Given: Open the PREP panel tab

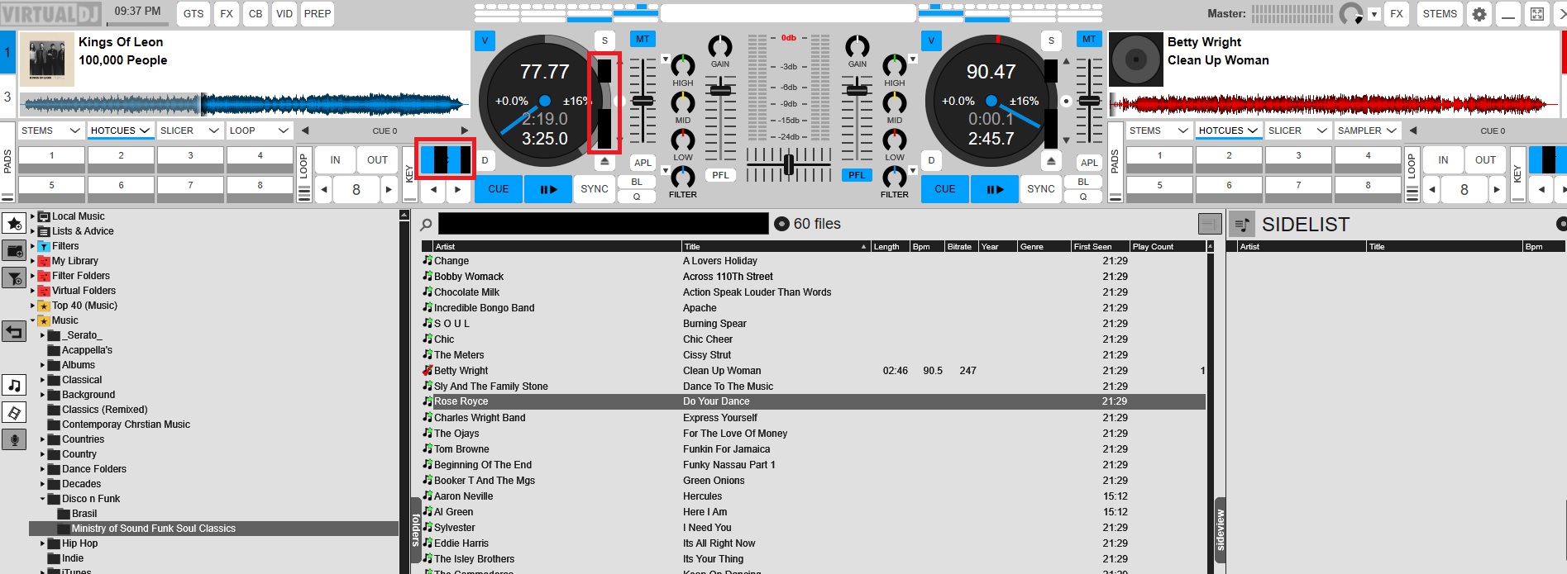Looking at the screenshot, I should click(318, 14).
